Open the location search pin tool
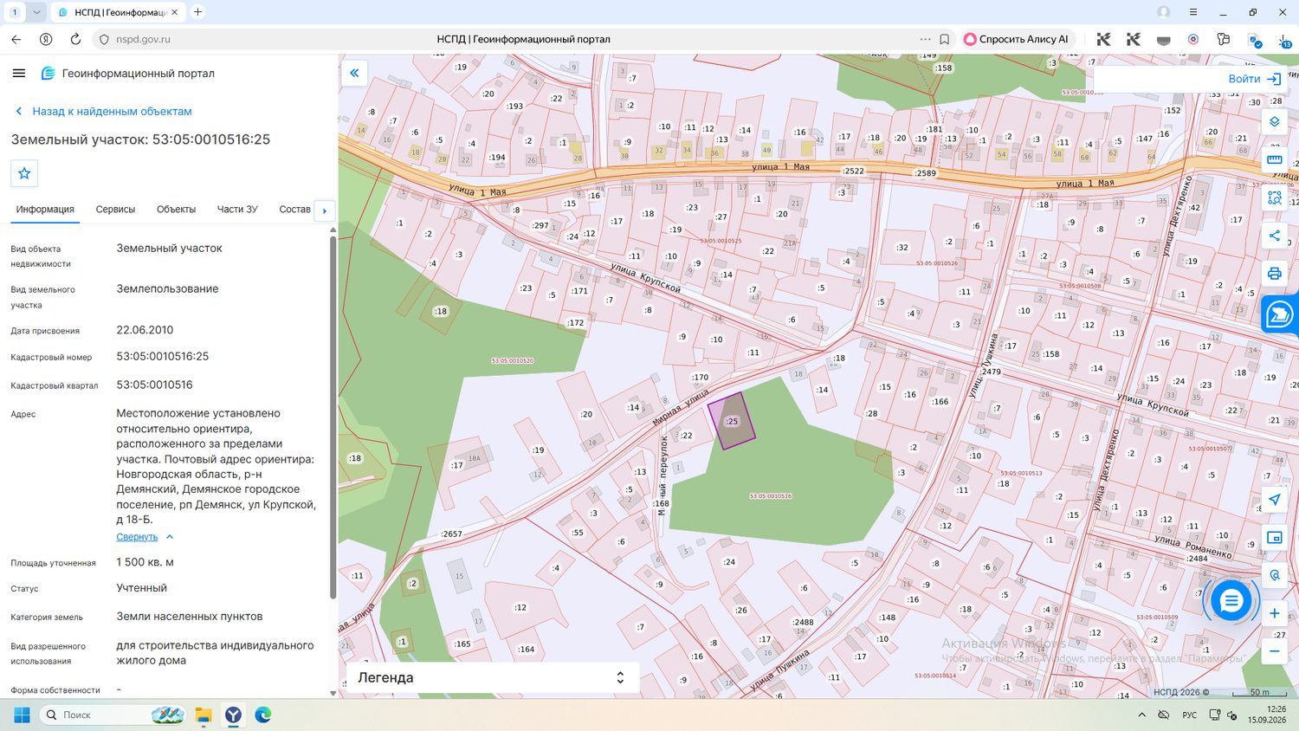This screenshot has width=1299, height=731. click(x=1274, y=575)
